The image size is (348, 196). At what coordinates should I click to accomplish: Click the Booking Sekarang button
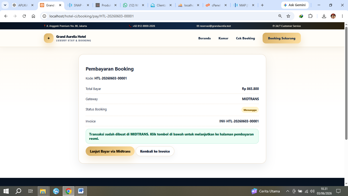coord(282,38)
